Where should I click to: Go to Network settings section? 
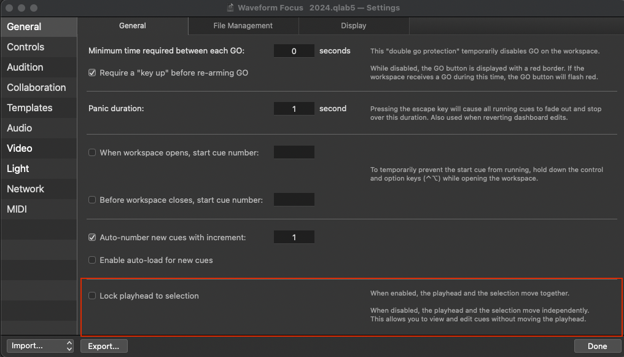coord(26,189)
